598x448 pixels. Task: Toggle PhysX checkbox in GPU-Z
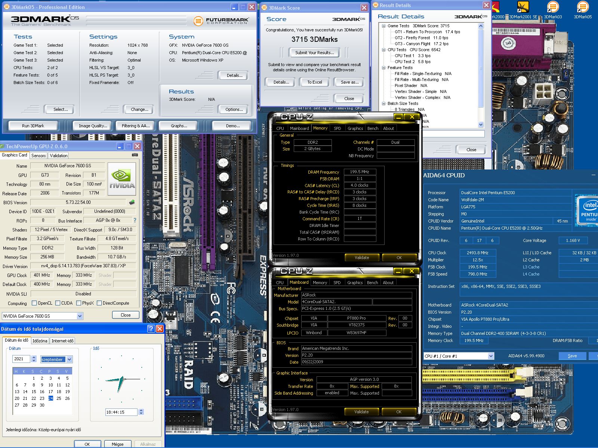click(79, 303)
